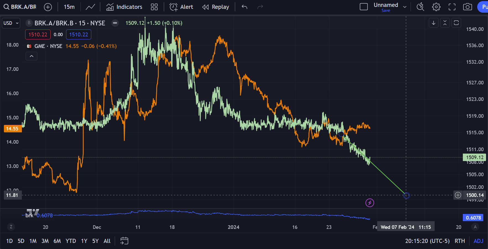Image resolution: width=488 pixels, height=249 pixels.
Task: Open the USD currency dropdown
Action: (x=11, y=23)
